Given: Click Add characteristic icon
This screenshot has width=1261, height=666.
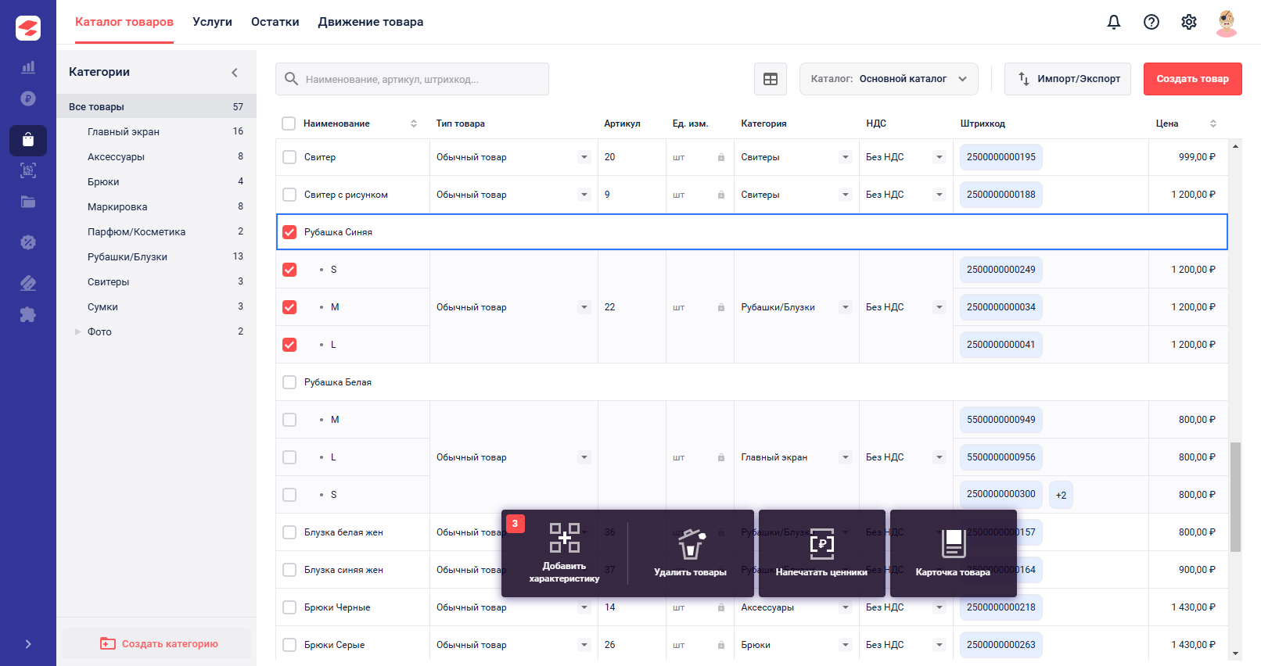Looking at the screenshot, I should [x=564, y=539].
